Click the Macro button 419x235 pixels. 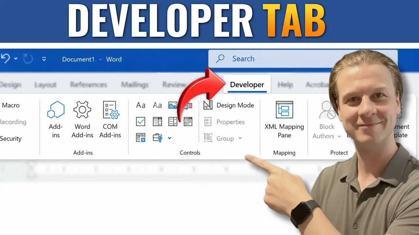click(x=10, y=105)
